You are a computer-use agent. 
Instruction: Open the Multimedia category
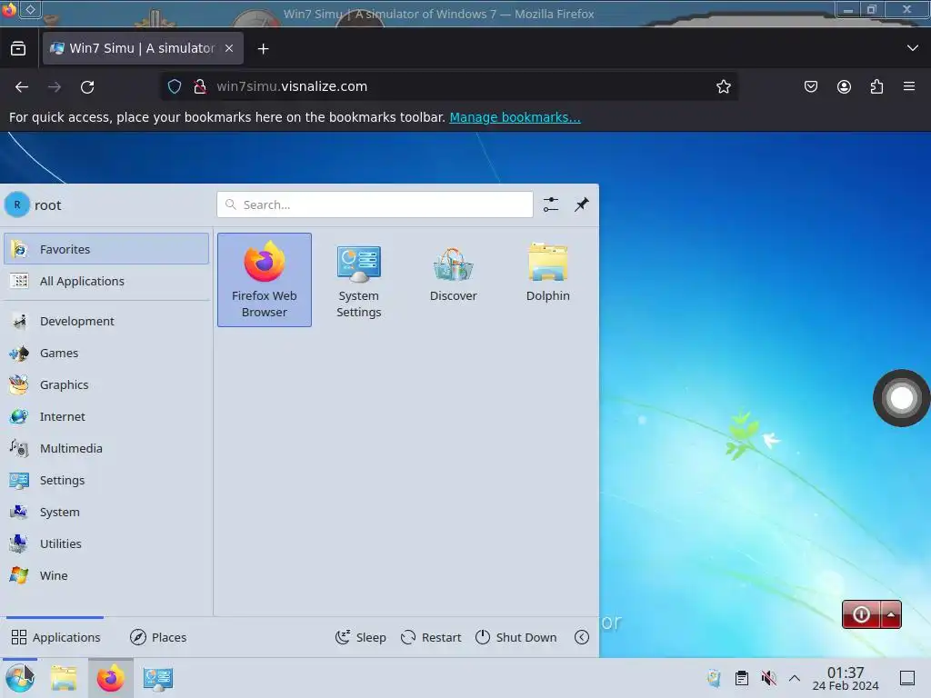tap(106, 449)
